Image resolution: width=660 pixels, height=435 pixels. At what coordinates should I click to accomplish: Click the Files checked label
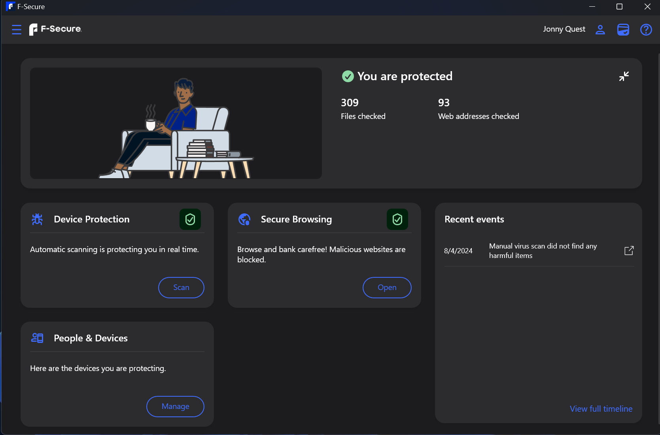(363, 117)
